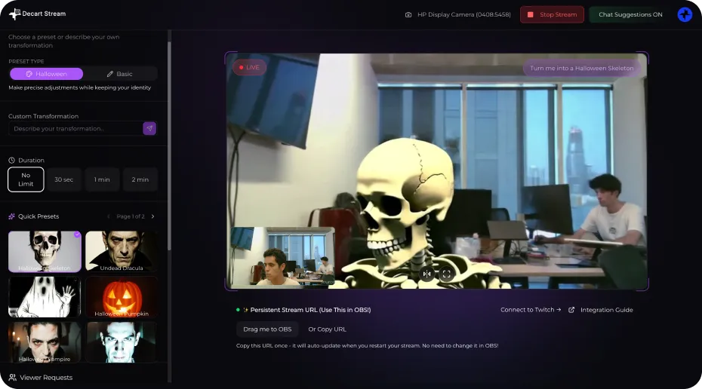This screenshot has width=702, height=389.
Task: Enter fullscreen with the expand icon
Action: (446, 274)
